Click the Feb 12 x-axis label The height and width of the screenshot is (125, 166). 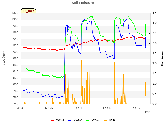point(136,108)
